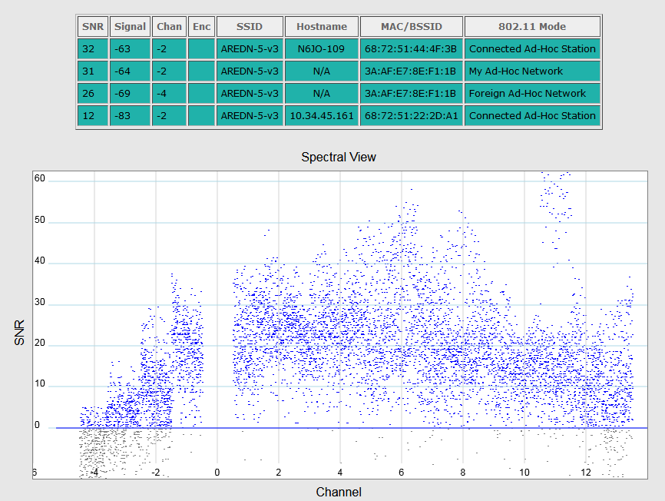
Task: Click the zero SNR baseline in chart
Action: click(352, 428)
